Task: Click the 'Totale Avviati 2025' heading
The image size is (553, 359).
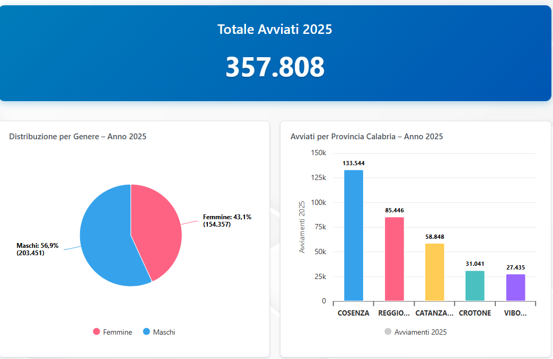Action: coord(275,29)
